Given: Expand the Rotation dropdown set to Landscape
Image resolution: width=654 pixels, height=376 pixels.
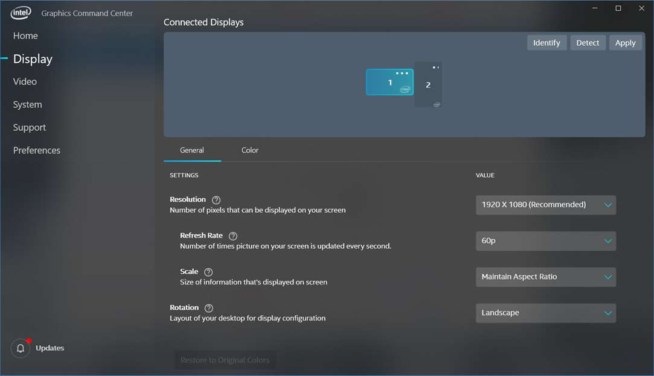Looking at the screenshot, I should (x=545, y=313).
